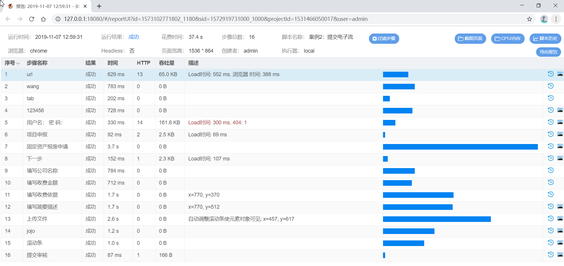Reload the report page
Screen dimensions: 564x266
coord(32,19)
